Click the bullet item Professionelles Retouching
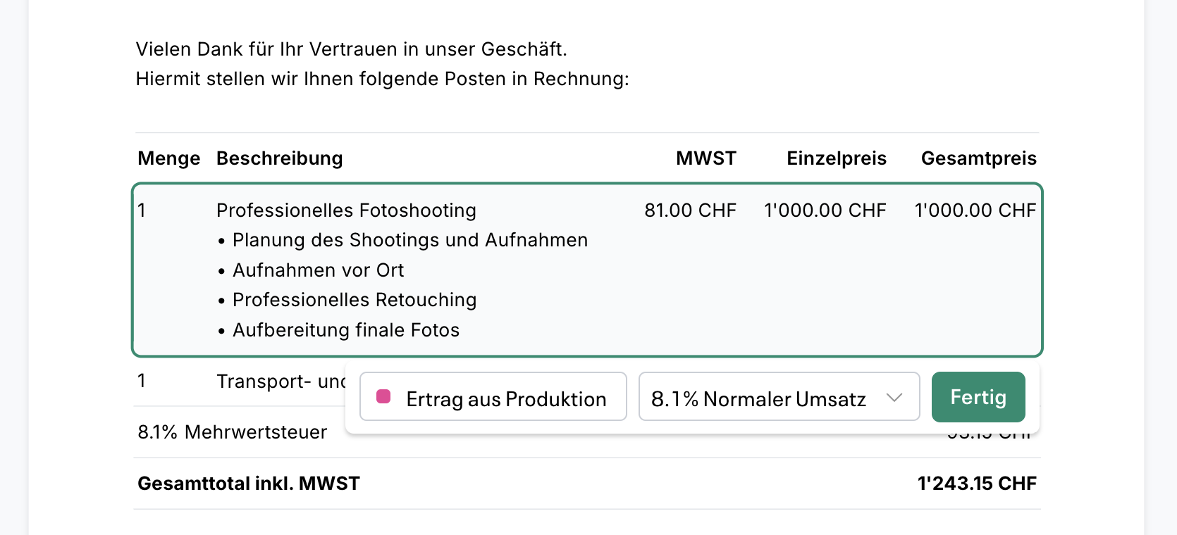Viewport: 1177px width, 535px height. (355, 300)
